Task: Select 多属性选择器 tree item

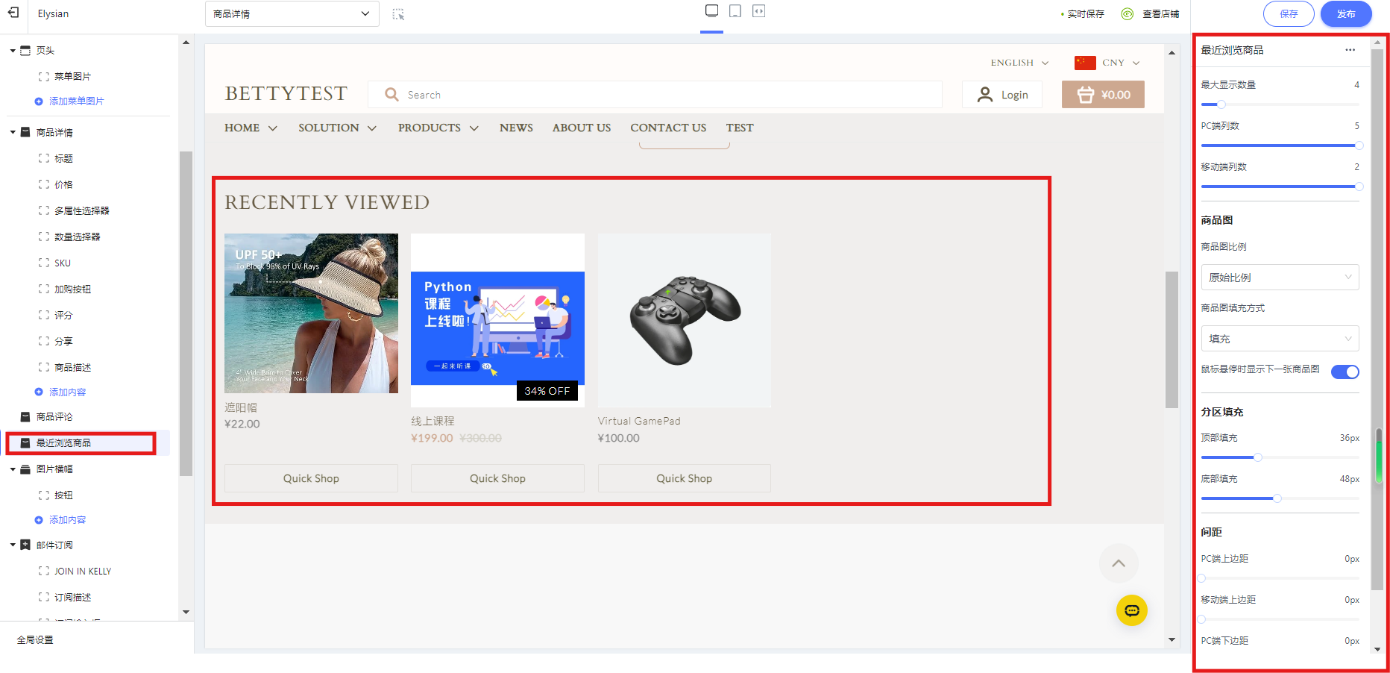Action: tap(81, 211)
